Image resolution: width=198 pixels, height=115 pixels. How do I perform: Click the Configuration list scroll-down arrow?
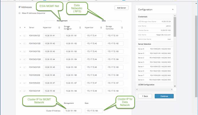[175, 86]
